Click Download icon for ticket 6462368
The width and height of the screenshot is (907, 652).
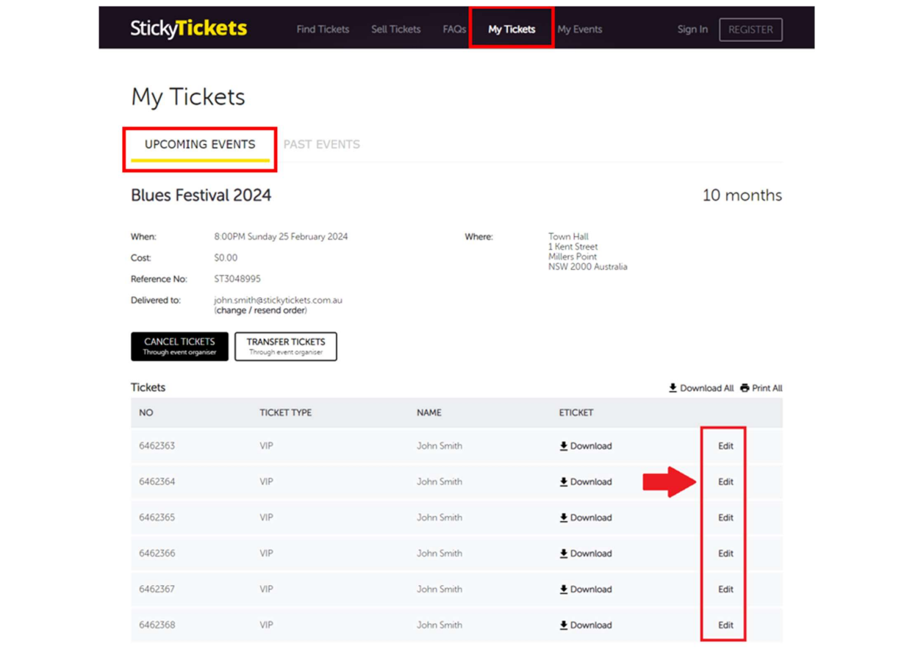[564, 625]
